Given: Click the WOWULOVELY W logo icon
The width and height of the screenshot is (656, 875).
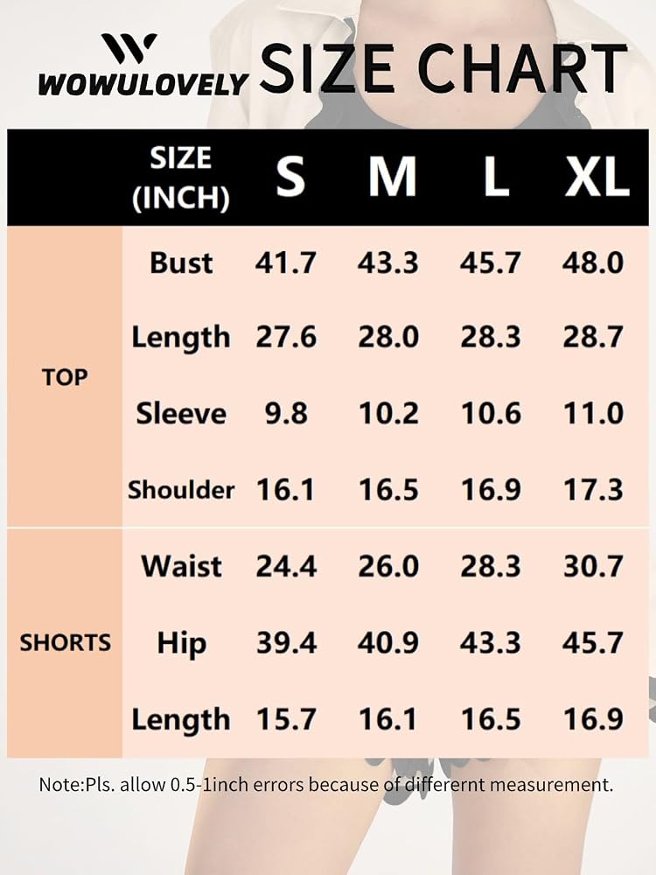Looking at the screenshot, I should (129, 49).
